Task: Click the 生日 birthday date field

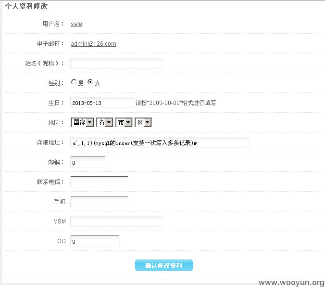Action: click(102, 103)
